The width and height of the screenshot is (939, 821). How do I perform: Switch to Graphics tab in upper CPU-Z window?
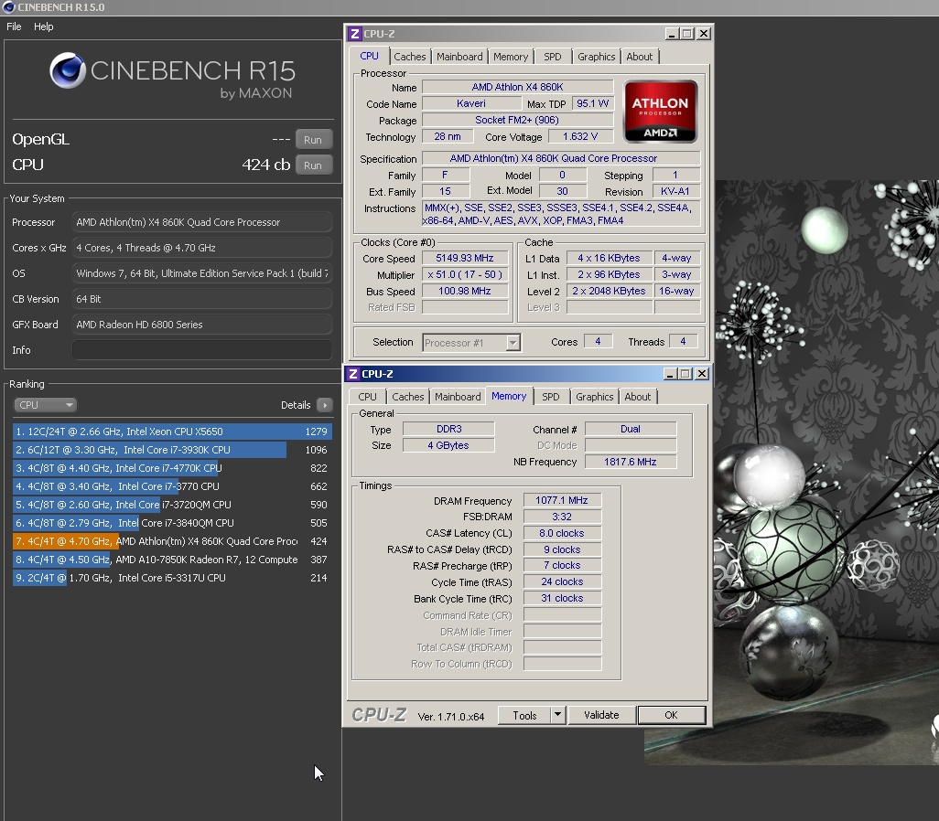tap(596, 57)
